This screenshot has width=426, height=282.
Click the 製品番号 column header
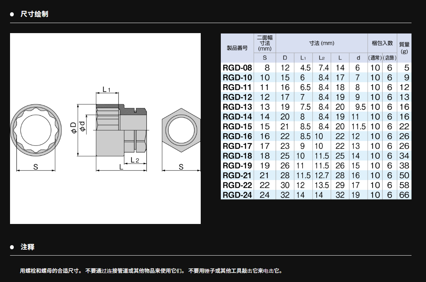pyautogui.click(x=237, y=48)
